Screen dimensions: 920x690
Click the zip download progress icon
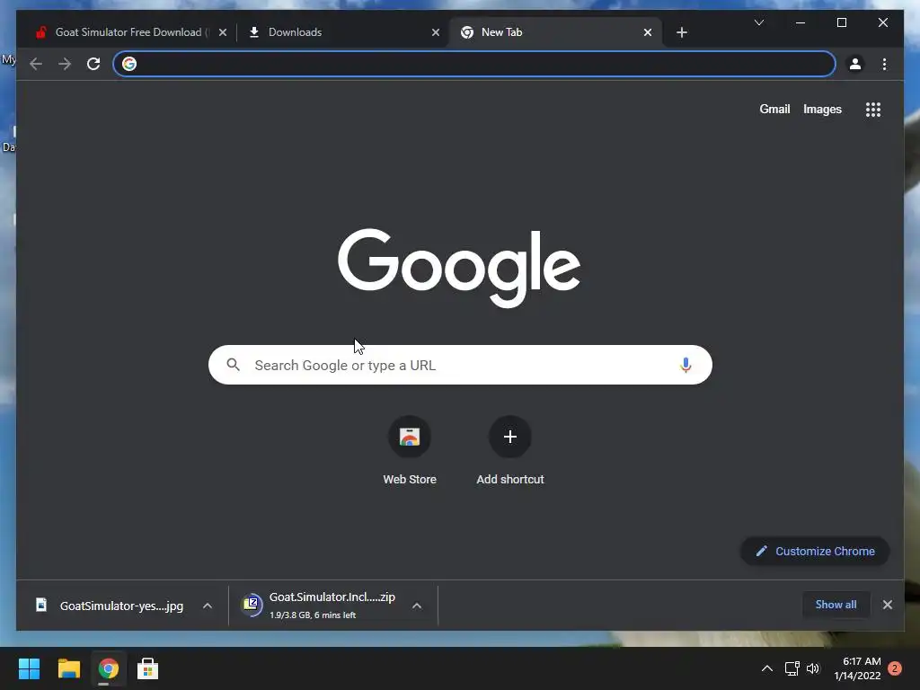[252, 604]
